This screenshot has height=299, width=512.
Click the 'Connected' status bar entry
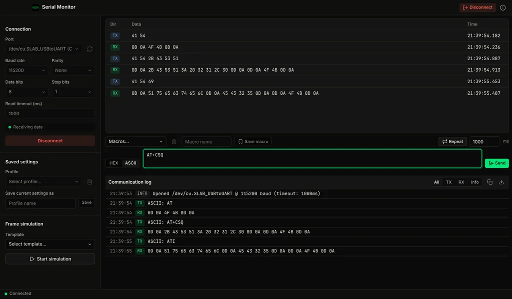(x=18, y=294)
